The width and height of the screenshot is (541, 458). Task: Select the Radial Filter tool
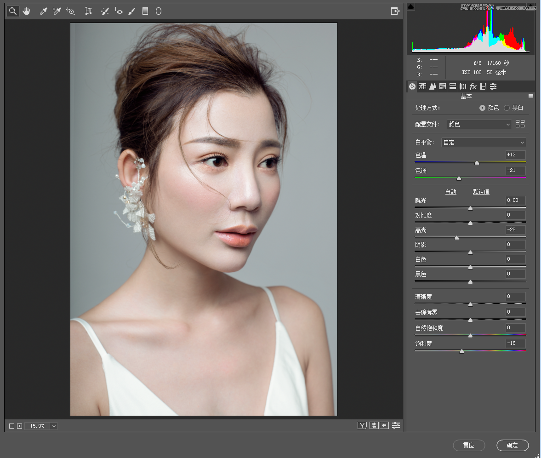pyautogui.click(x=159, y=11)
